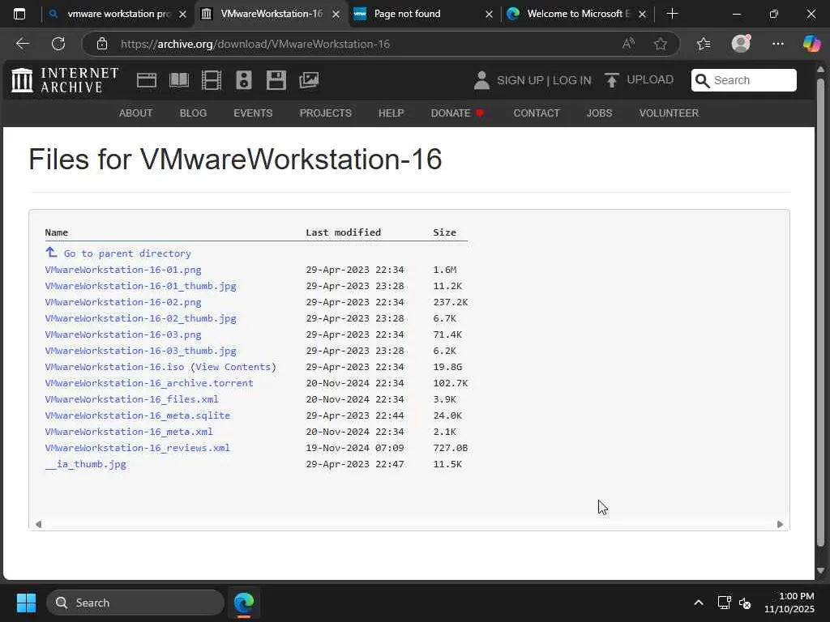Open the BLOG menu item

tap(193, 113)
